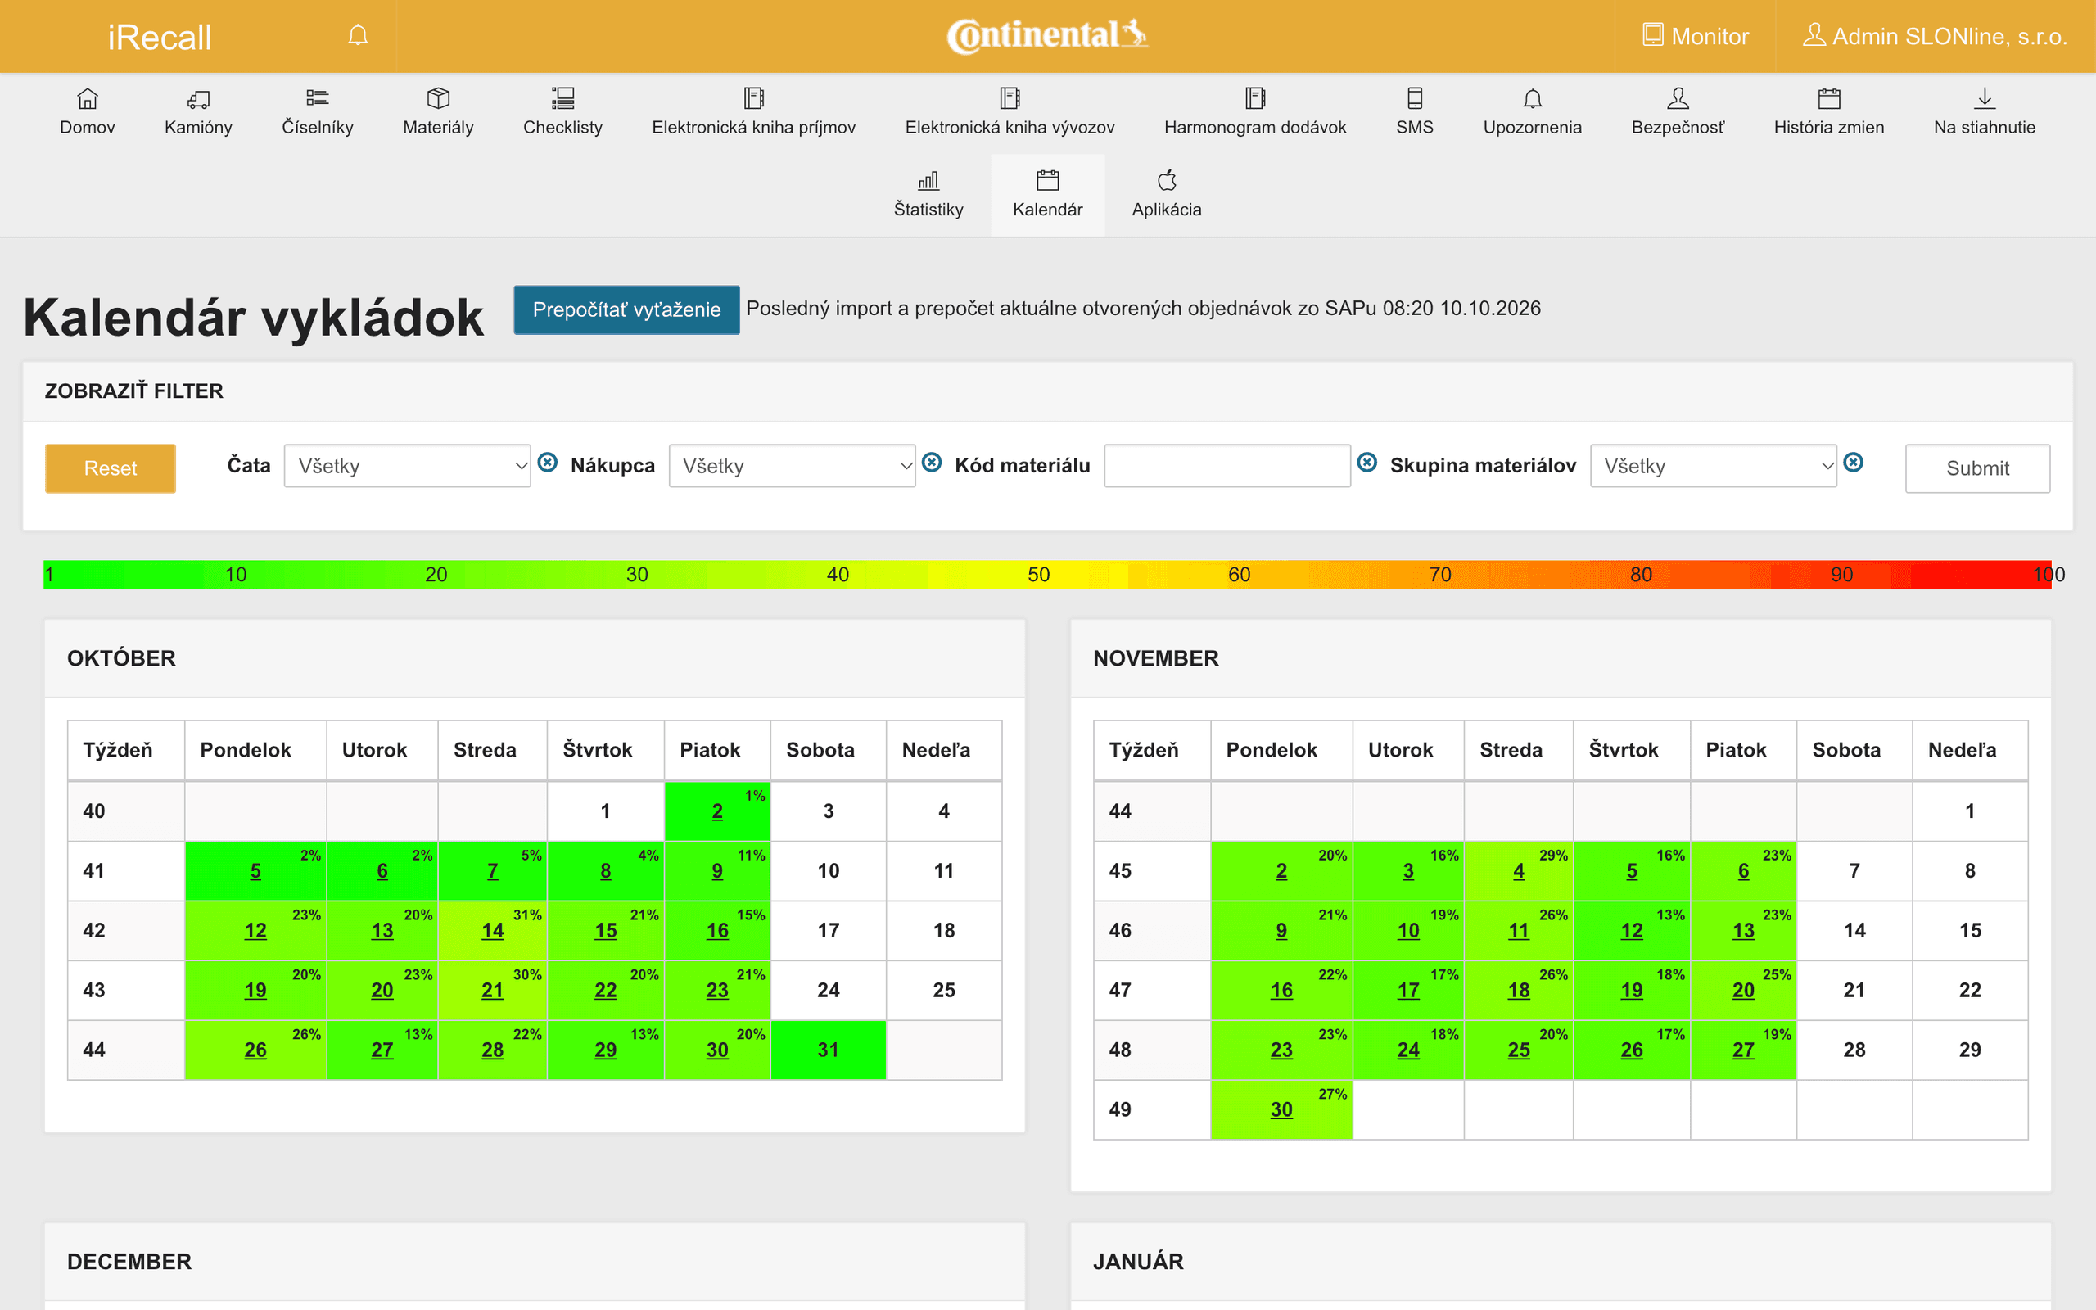Open November day 30 link
This screenshot has width=2096, height=1310.
(x=1281, y=1109)
